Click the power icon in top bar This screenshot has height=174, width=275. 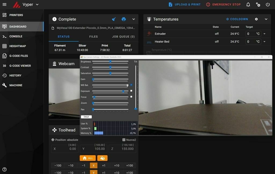268,5
